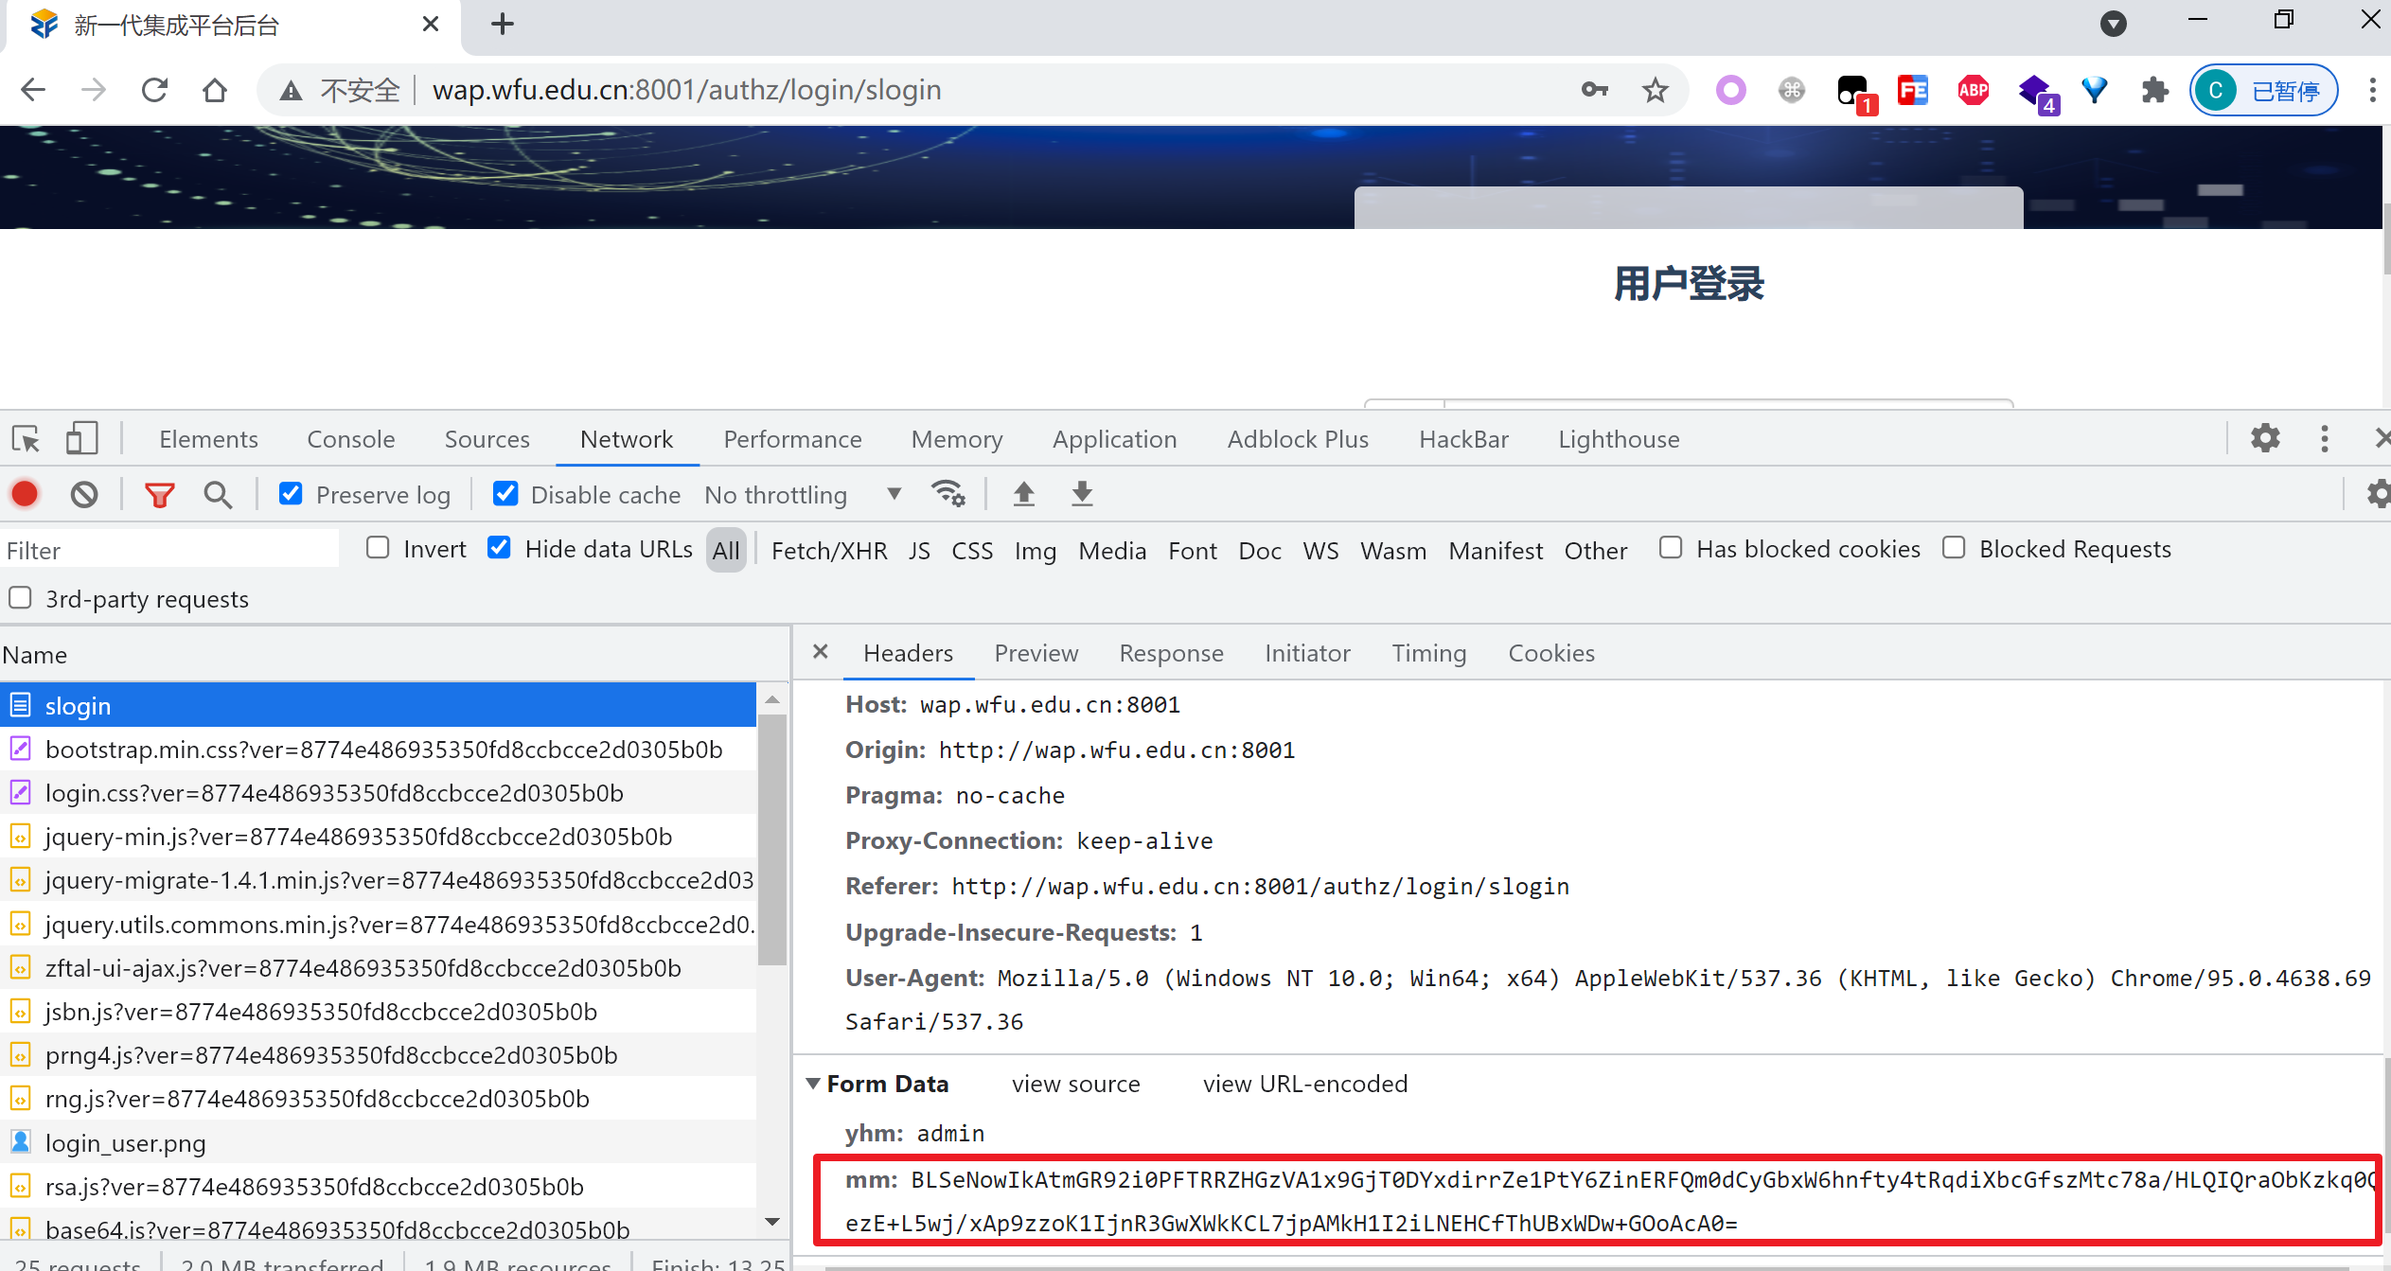Toggle the network filter funnel icon

(159, 494)
